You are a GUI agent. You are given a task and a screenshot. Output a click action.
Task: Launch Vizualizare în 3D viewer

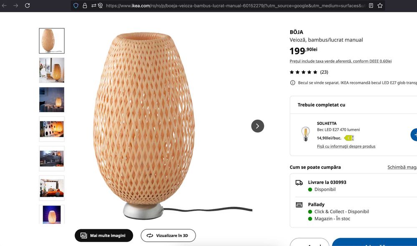coord(168,236)
